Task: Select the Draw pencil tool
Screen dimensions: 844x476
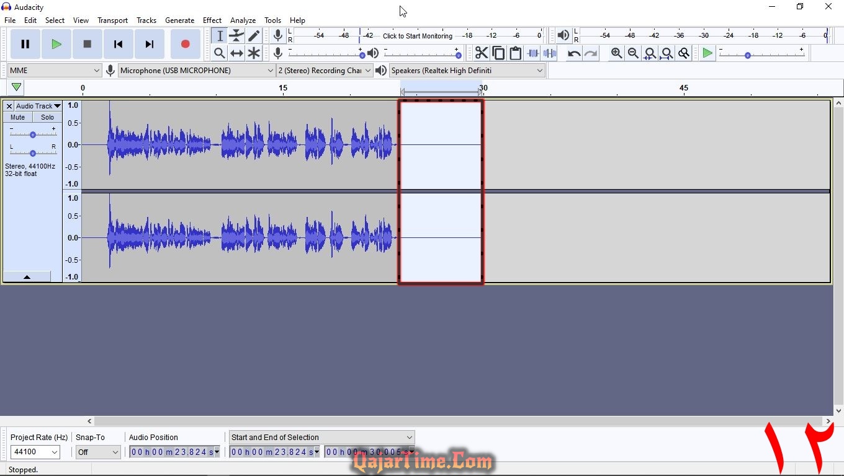Action: 254,36
